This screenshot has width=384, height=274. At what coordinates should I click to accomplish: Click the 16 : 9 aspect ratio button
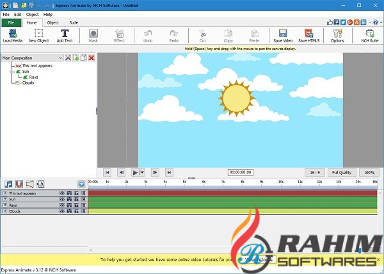(314, 172)
